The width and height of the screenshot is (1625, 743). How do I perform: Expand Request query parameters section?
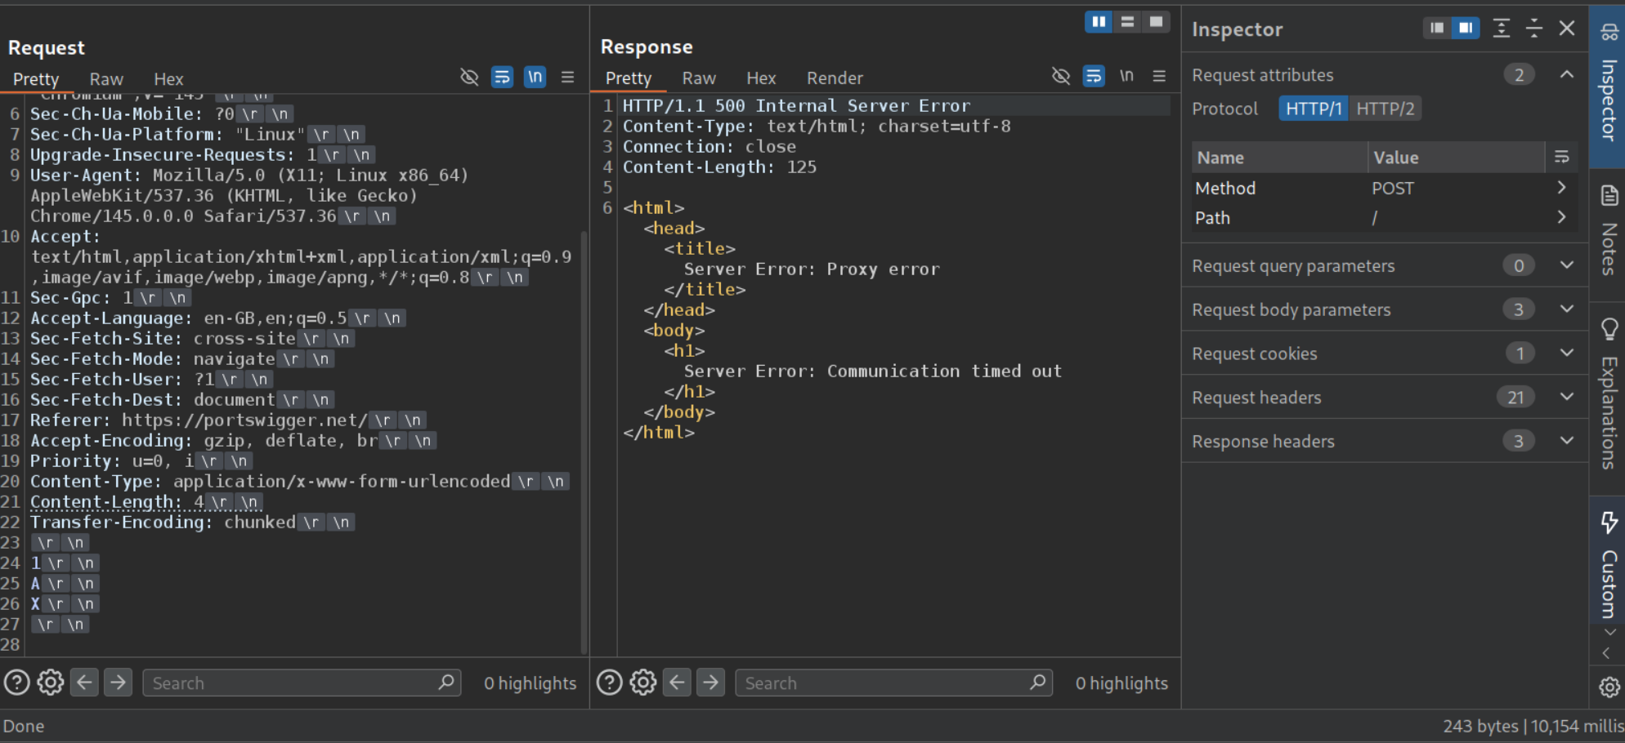[1566, 265]
